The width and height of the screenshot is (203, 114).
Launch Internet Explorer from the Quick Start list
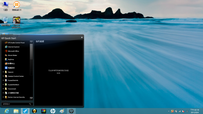[x=12, y=47]
